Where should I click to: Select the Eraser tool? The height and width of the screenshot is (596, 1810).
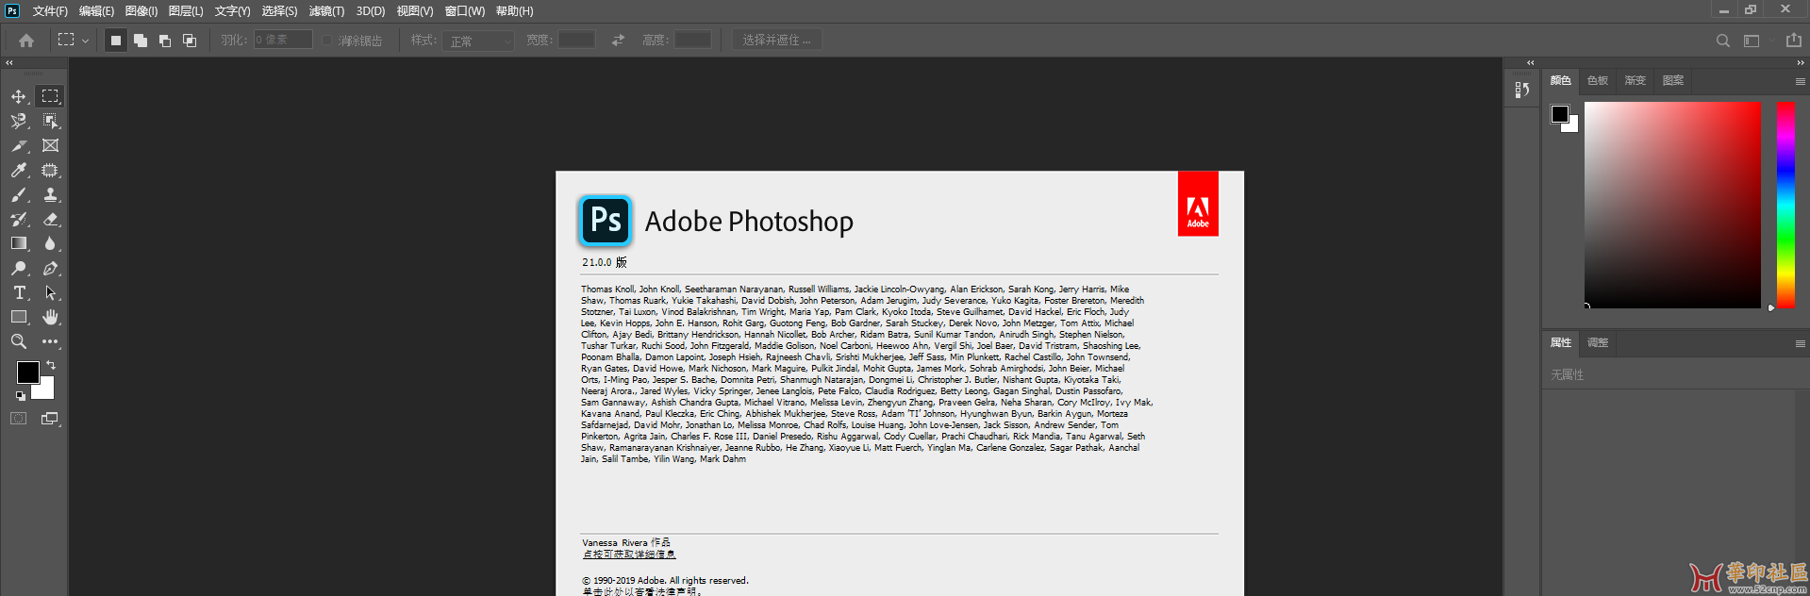pyautogui.click(x=50, y=219)
